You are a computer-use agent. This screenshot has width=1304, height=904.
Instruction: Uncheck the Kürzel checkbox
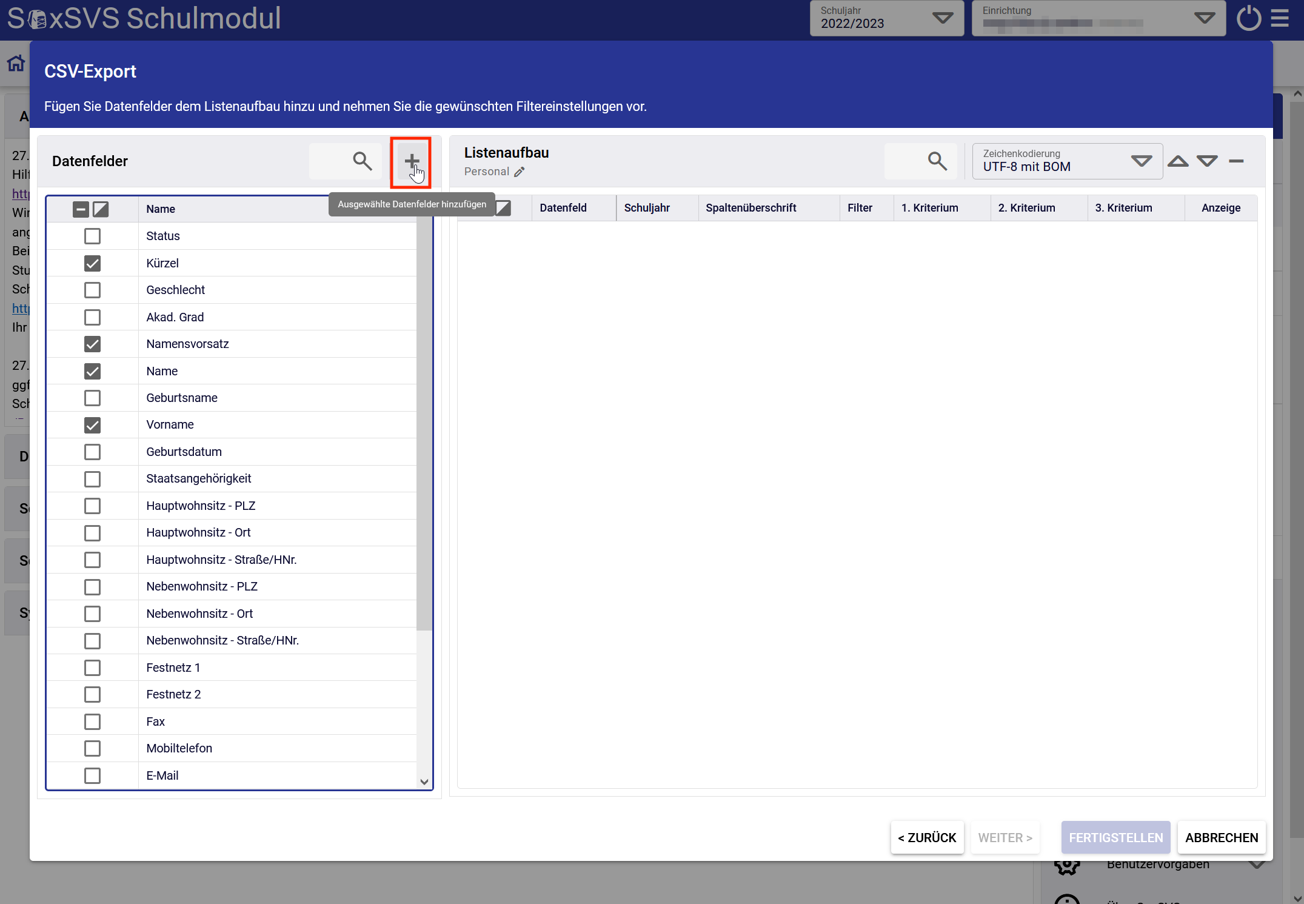(92, 263)
